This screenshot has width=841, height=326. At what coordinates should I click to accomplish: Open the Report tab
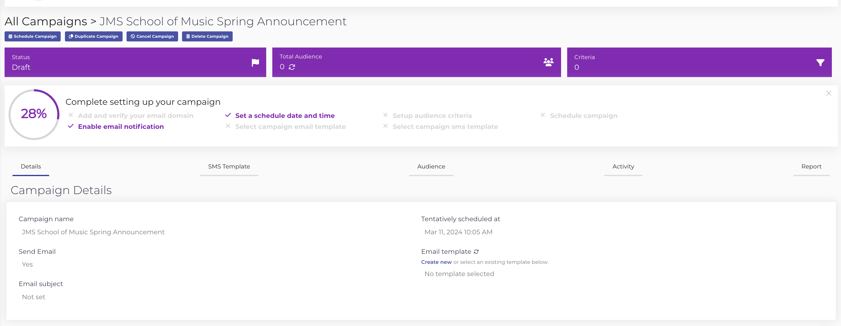(x=811, y=167)
